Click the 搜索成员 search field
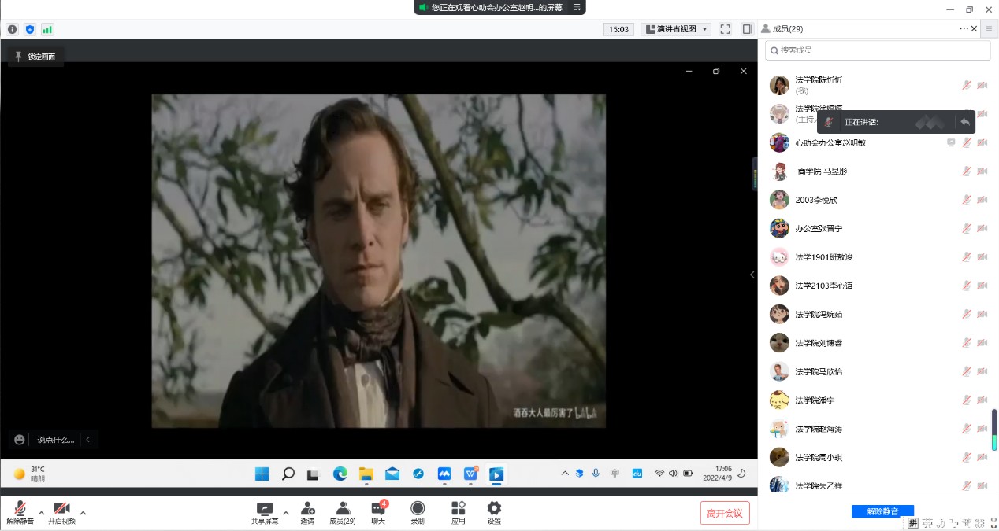The height and width of the screenshot is (531, 999). (878, 50)
